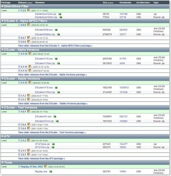The height and width of the screenshot is (176, 171).
Task: Click green download icon next to Deinterlace120ax.zip
Action: [60, 14]
